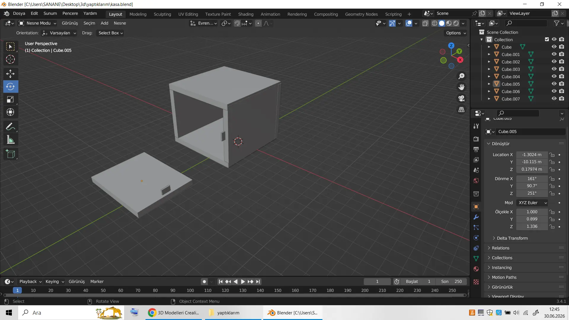Select the Measure tool

point(10,140)
